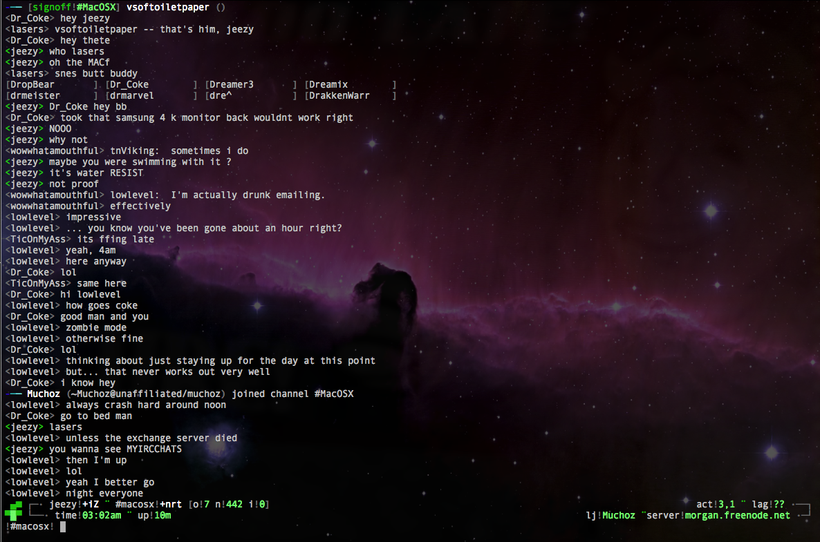This screenshot has width=820, height=542.
Task: Select the uptime up!10m status entry
Action: [x=154, y=515]
